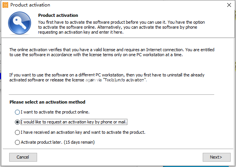Screen dimensions: 236x167
Task: Click the Cancel button
Action: point(23,157)
